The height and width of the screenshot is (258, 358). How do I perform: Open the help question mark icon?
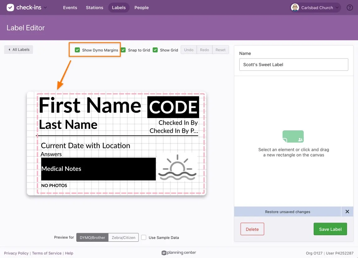pyautogui.click(x=350, y=7)
